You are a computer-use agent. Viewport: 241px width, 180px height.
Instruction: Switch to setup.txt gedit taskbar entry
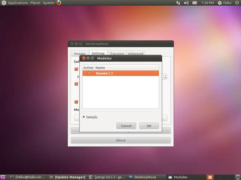click(107, 177)
